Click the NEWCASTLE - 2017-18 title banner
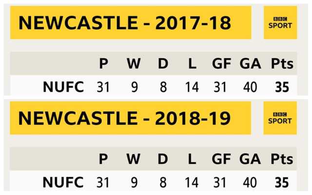 (x=130, y=22)
